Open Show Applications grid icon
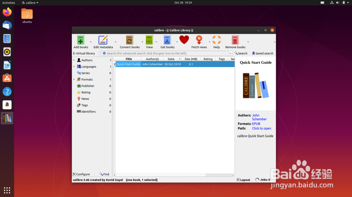352x197 pixels. (7, 190)
